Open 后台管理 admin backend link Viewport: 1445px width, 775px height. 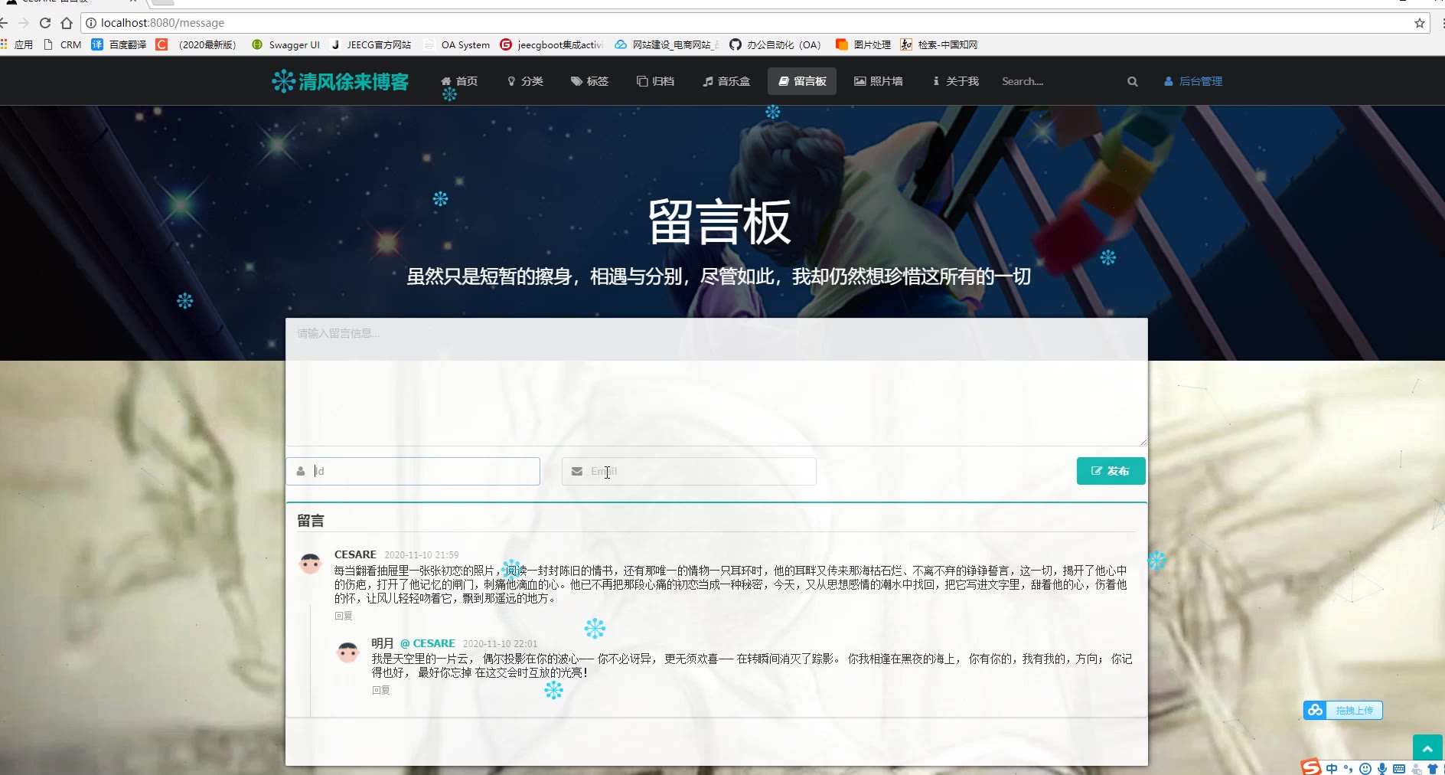(1193, 81)
